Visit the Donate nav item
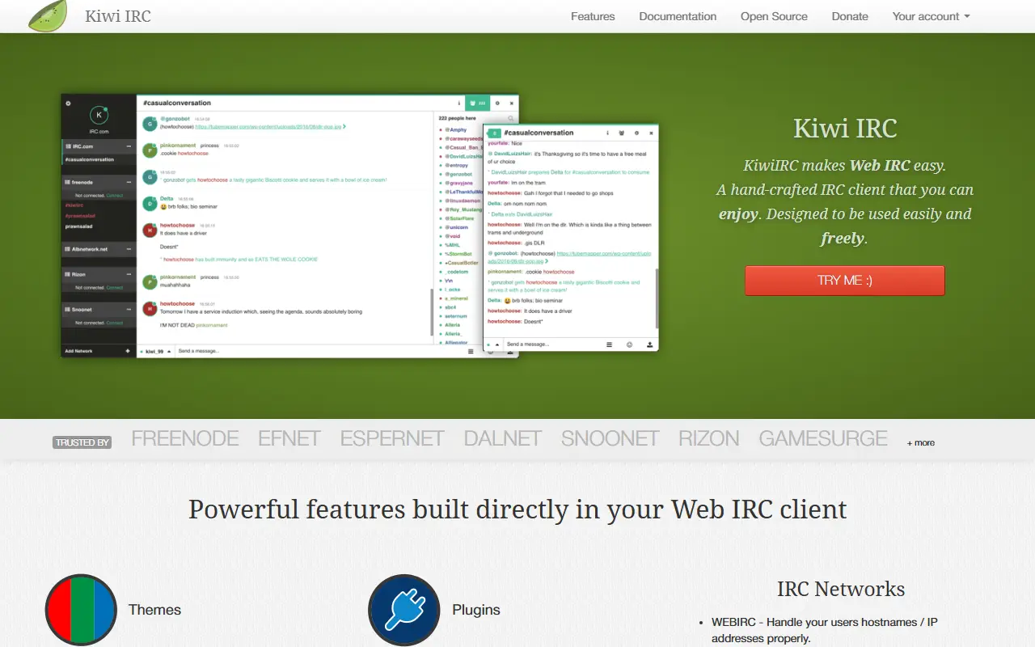This screenshot has height=647, width=1035. pyautogui.click(x=850, y=16)
